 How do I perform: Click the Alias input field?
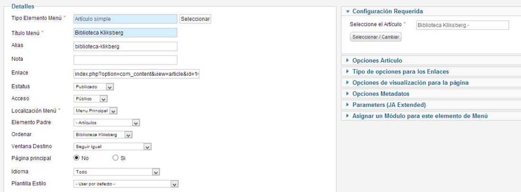125,46
